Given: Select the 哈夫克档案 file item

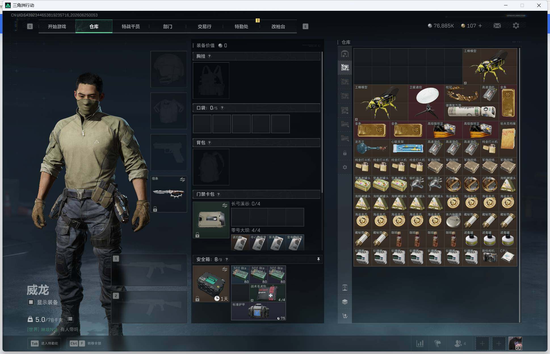Looking at the screenshot, I should pos(508,139).
